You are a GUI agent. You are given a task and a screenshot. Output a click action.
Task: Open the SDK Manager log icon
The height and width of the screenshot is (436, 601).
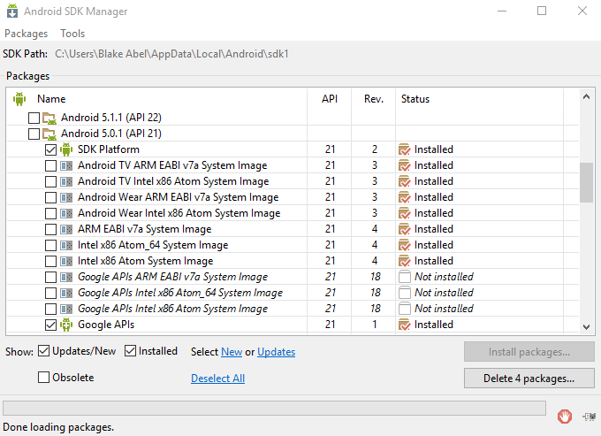[586, 415]
